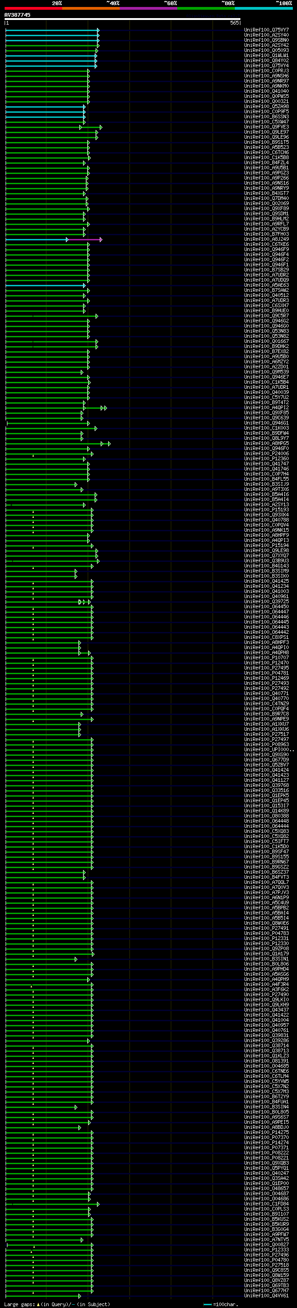Click the UniRef100_P24006 entry
This screenshot has width=297, height=1308.
(266, 453)
